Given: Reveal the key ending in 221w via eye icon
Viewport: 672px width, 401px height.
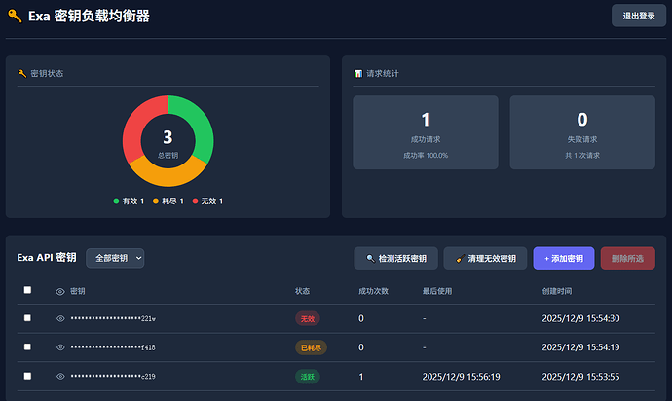Looking at the screenshot, I should point(60,318).
